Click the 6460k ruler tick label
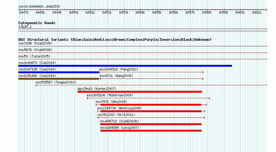The height and width of the screenshot is (152, 276). click(240, 12)
